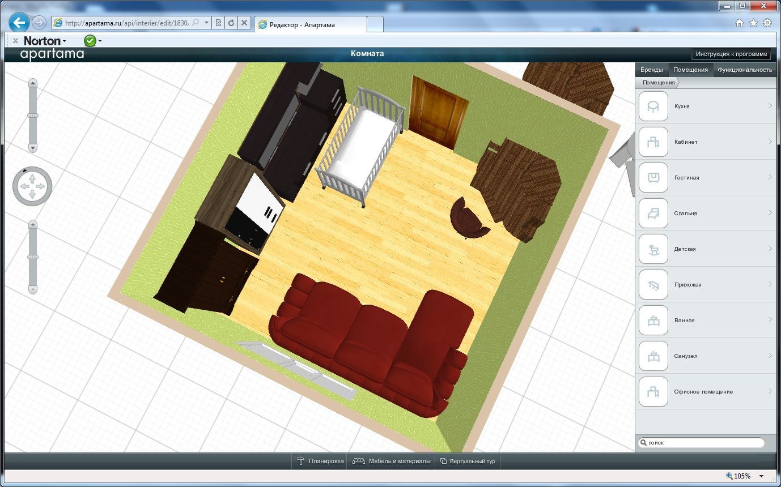Open Мебель и материалы panel
The image size is (781, 487).
pos(392,461)
